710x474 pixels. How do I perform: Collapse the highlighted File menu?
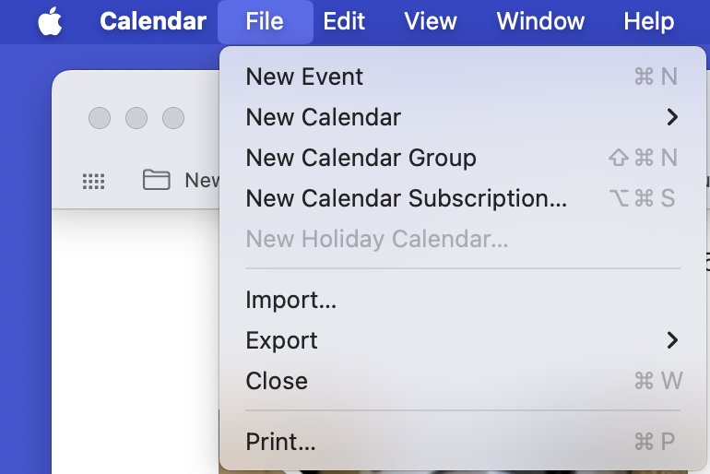pos(265,21)
